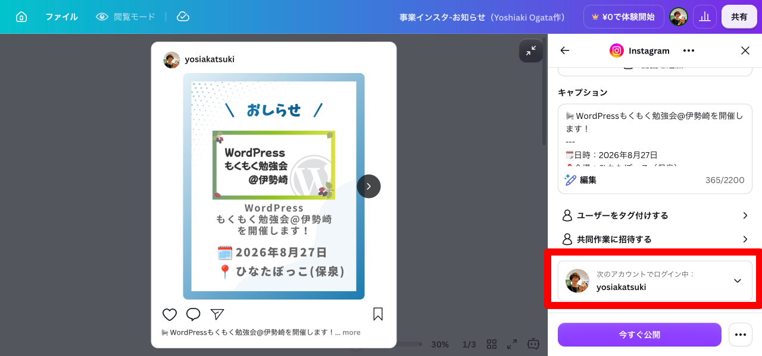The image size is (762, 356).
Task: Click the account avatar in login selector
Action: [x=577, y=281]
